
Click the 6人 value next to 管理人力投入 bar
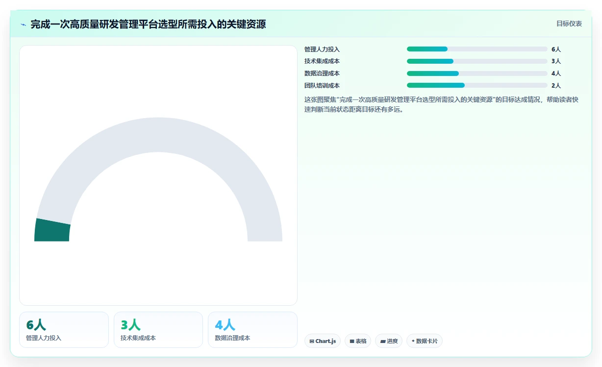point(556,49)
